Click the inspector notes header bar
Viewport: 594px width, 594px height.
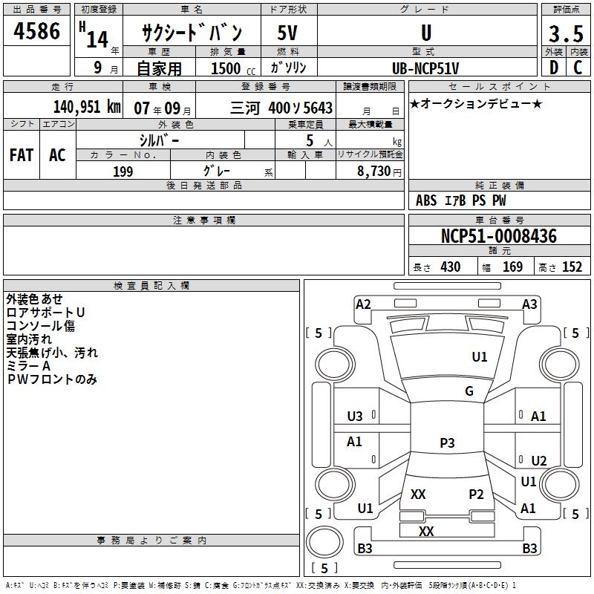coord(151,286)
